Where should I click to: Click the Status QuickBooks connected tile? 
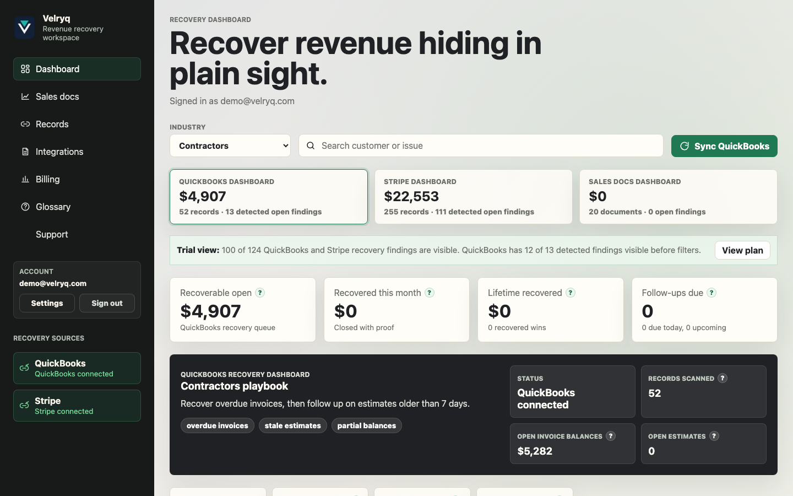coord(573,391)
